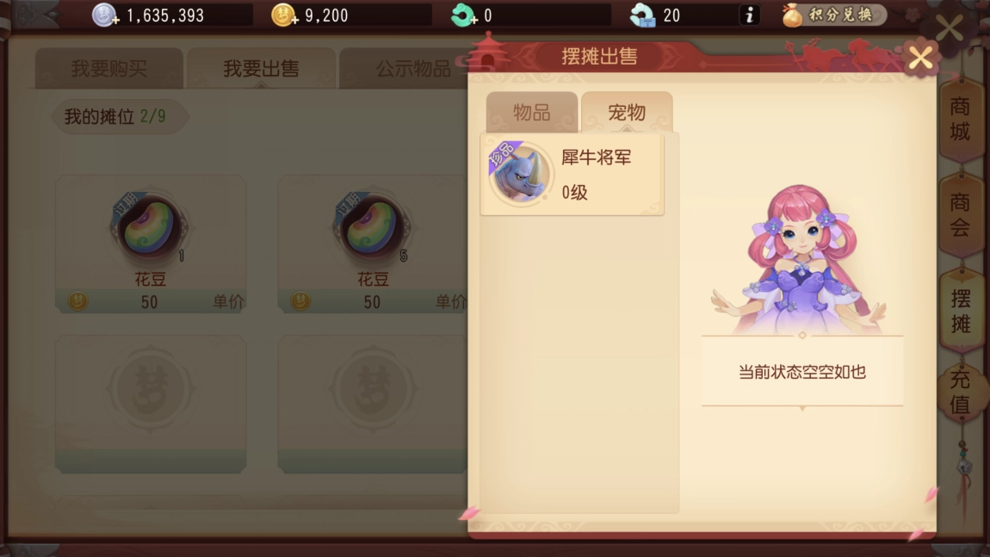Select the 犀牛将军 pet entry

coord(572,174)
